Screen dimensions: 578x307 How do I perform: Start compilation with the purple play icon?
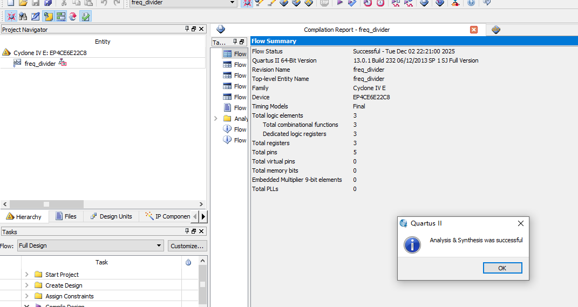coord(340,3)
